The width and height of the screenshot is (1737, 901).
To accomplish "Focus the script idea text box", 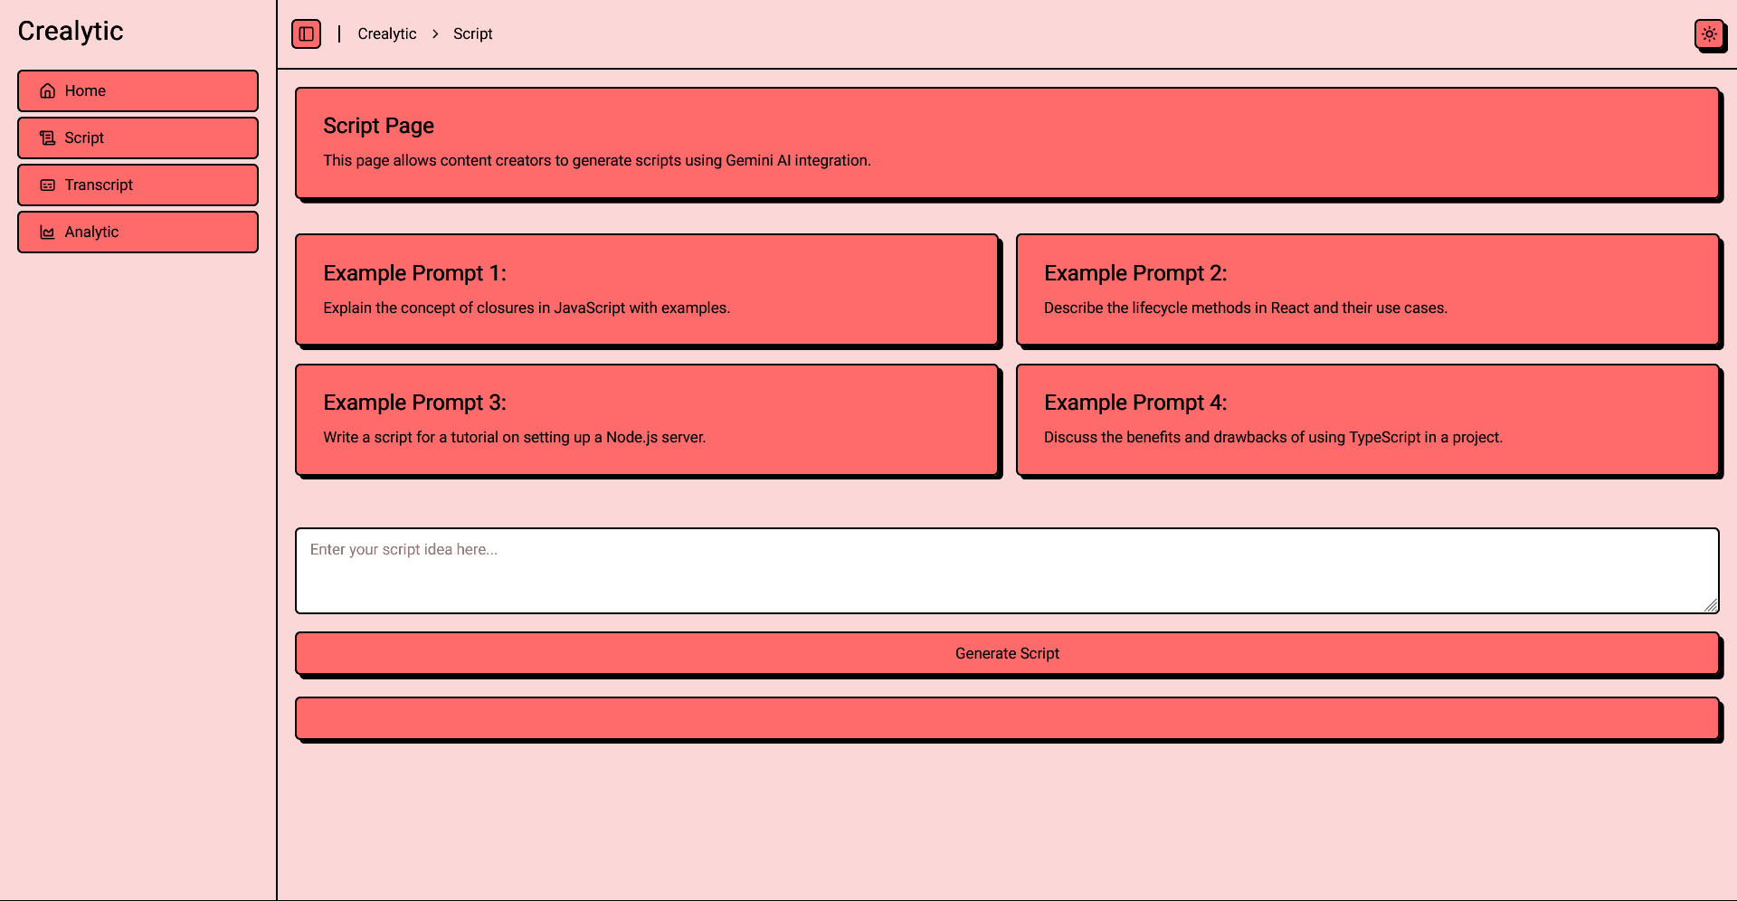I will [1006, 571].
